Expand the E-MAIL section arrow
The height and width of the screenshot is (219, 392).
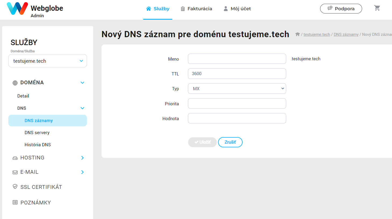[83, 172]
